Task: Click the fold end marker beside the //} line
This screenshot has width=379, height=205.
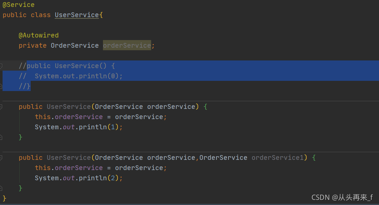Action: 1,86
